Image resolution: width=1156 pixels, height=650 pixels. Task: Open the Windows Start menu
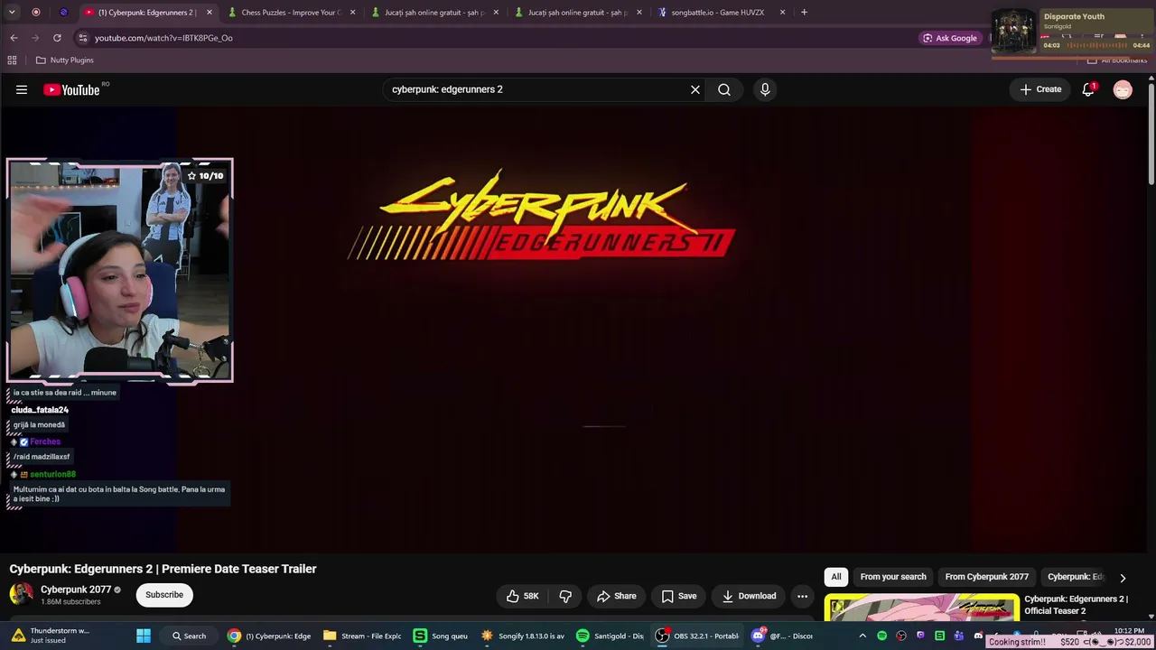pos(144,636)
